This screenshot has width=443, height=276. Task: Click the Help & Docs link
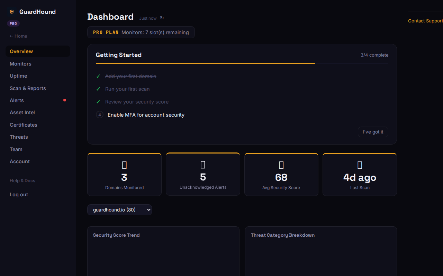point(22,181)
